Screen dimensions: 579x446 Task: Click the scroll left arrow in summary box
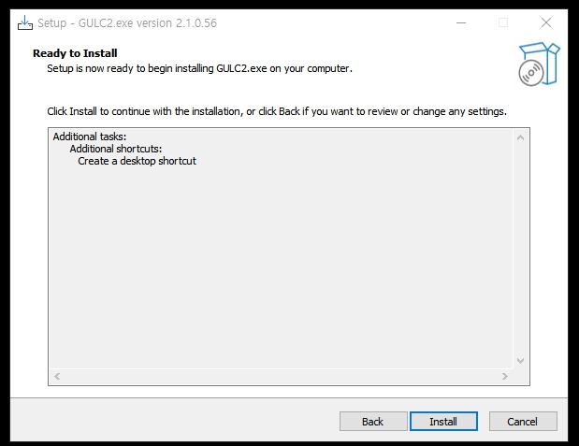pyautogui.click(x=57, y=376)
